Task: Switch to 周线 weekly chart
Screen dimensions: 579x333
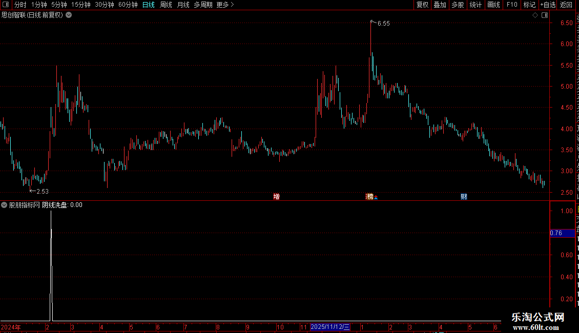Action: tap(166, 5)
